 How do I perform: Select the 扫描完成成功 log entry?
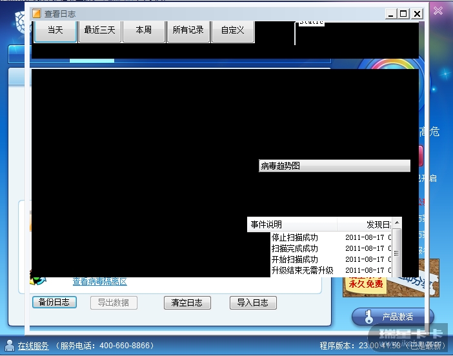(331, 248)
